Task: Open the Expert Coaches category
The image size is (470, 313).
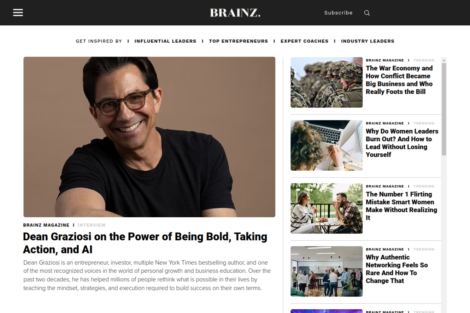Action: (304, 41)
